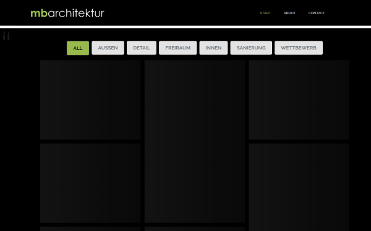Go to the ABOUT page
The height and width of the screenshot is (231, 371).
(289, 13)
